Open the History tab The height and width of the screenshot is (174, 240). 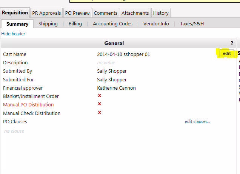[x=161, y=13]
